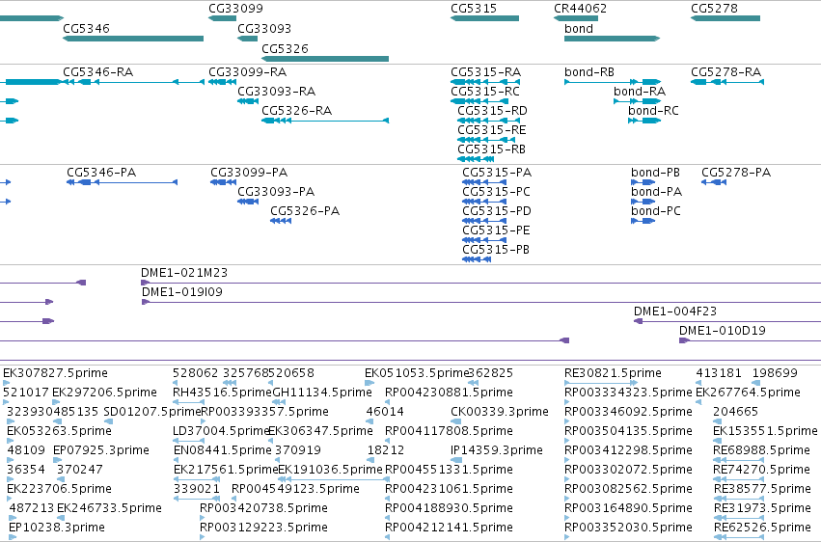
Task: Select the CG5278 gene label
Action: (x=714, y=9)
